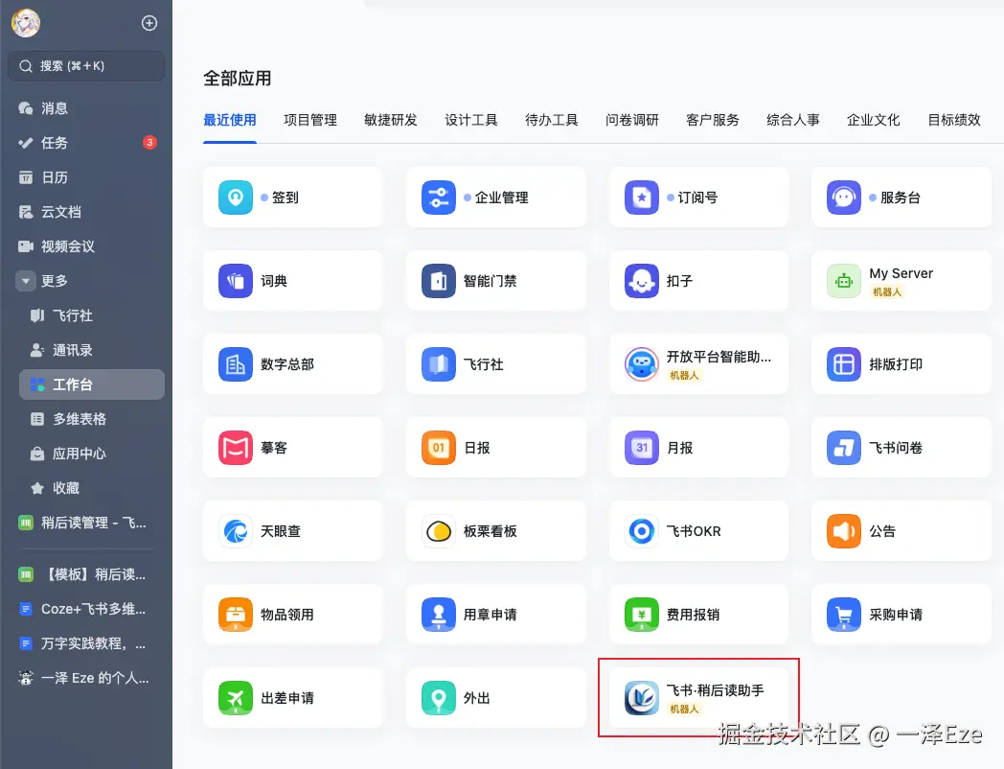Select 工作台 in the sidebar
The height and width of the screenshot is (769, 1004).
click(92, 384)
